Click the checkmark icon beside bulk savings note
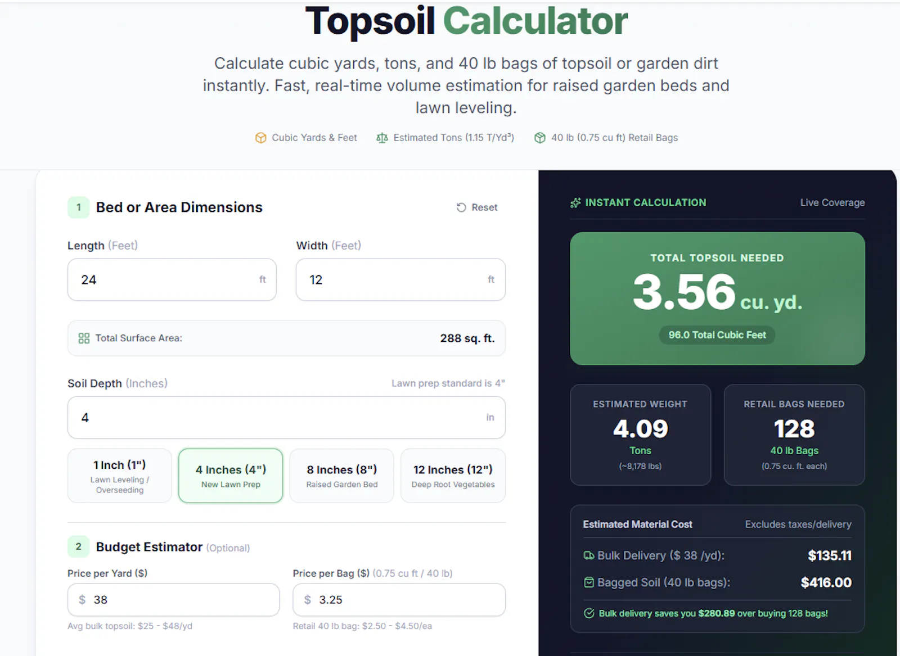Screen dimensions: 900x656 [x=589, y=613]
